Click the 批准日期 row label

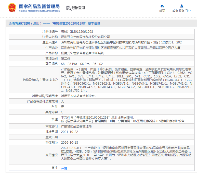tap(51, 132)
